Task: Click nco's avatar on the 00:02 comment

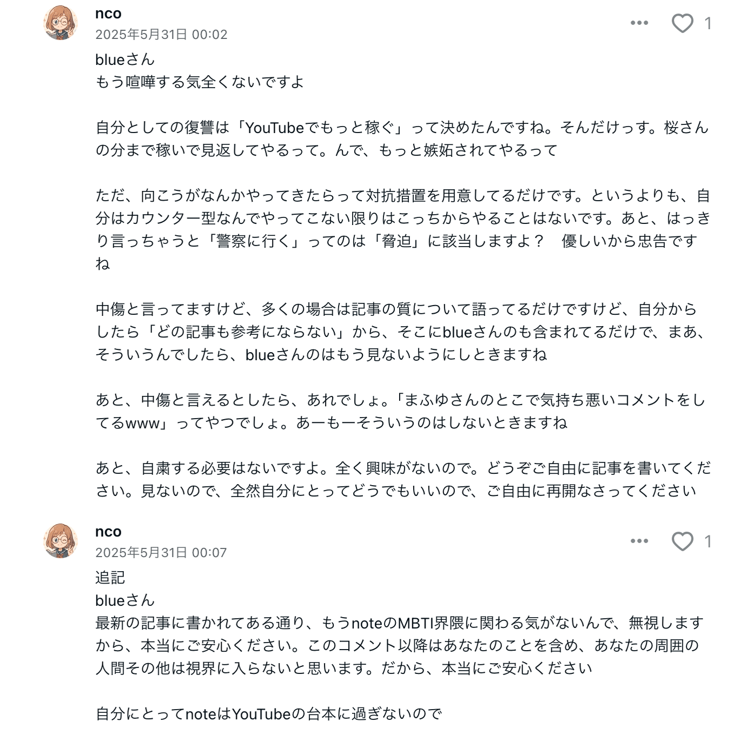Action: click(x=60, y=23)
